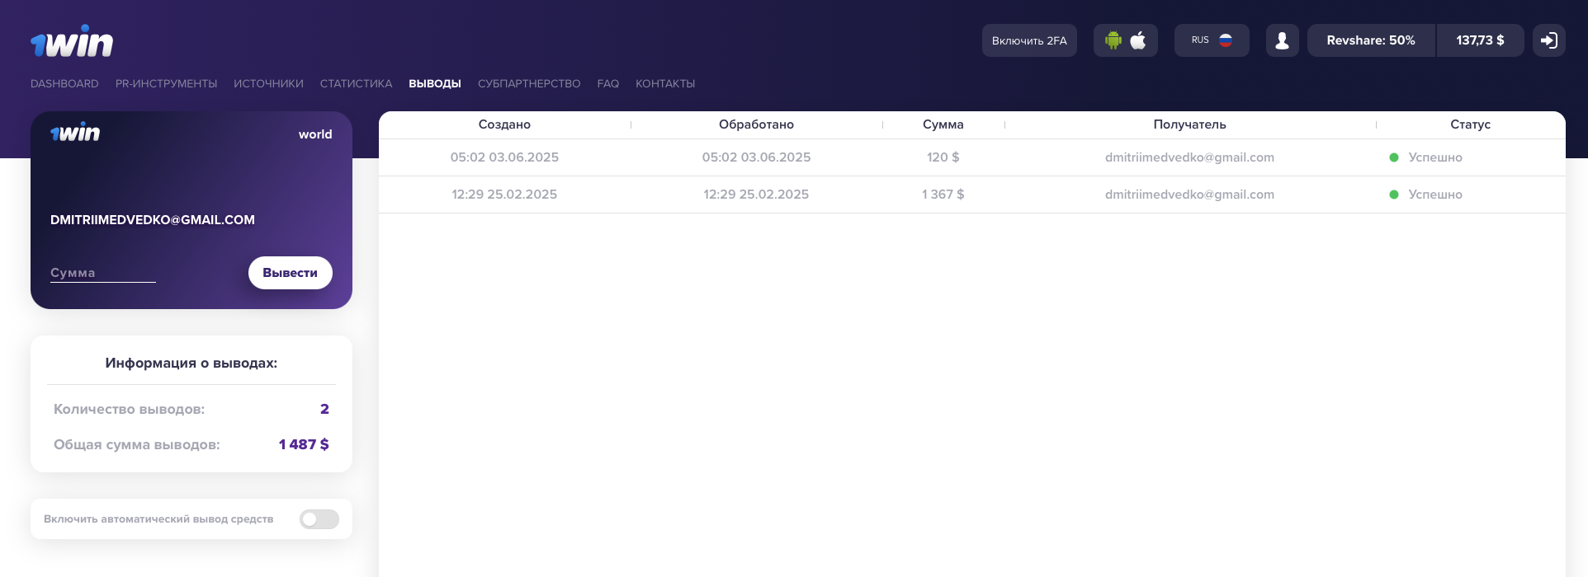Focus the Сумма amount input field
1588x577 pixels.
coord(103,273)
